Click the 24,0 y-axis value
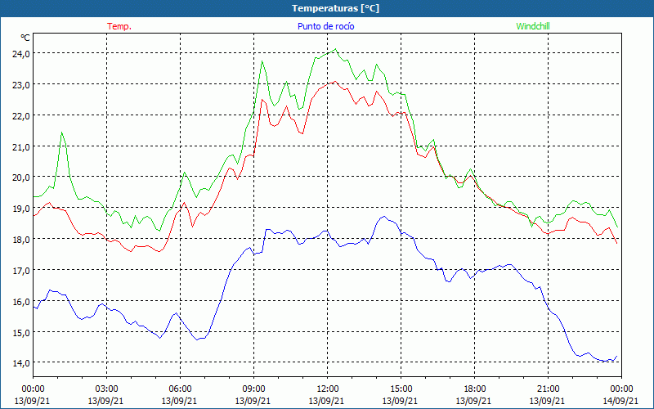 tap(21, 54)
